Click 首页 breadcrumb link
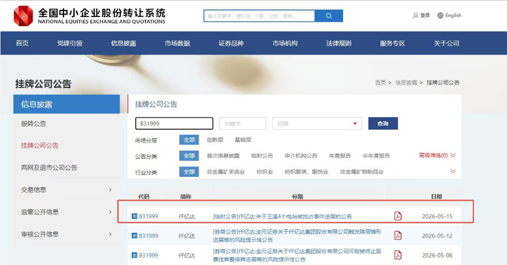Viewport: 507px width, 265px height. coord(380,82)
